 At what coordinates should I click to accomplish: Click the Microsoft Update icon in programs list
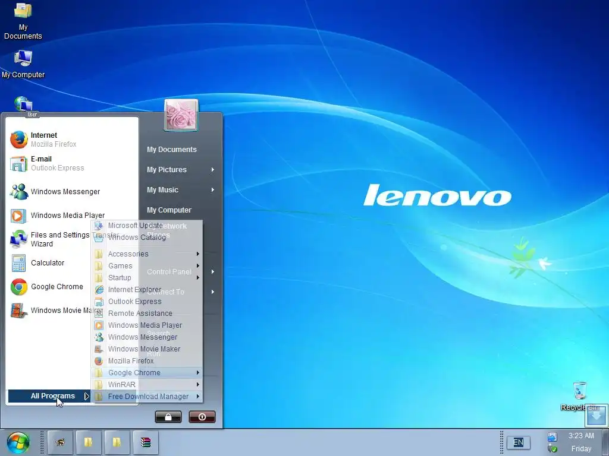click(x=99, y=225)
